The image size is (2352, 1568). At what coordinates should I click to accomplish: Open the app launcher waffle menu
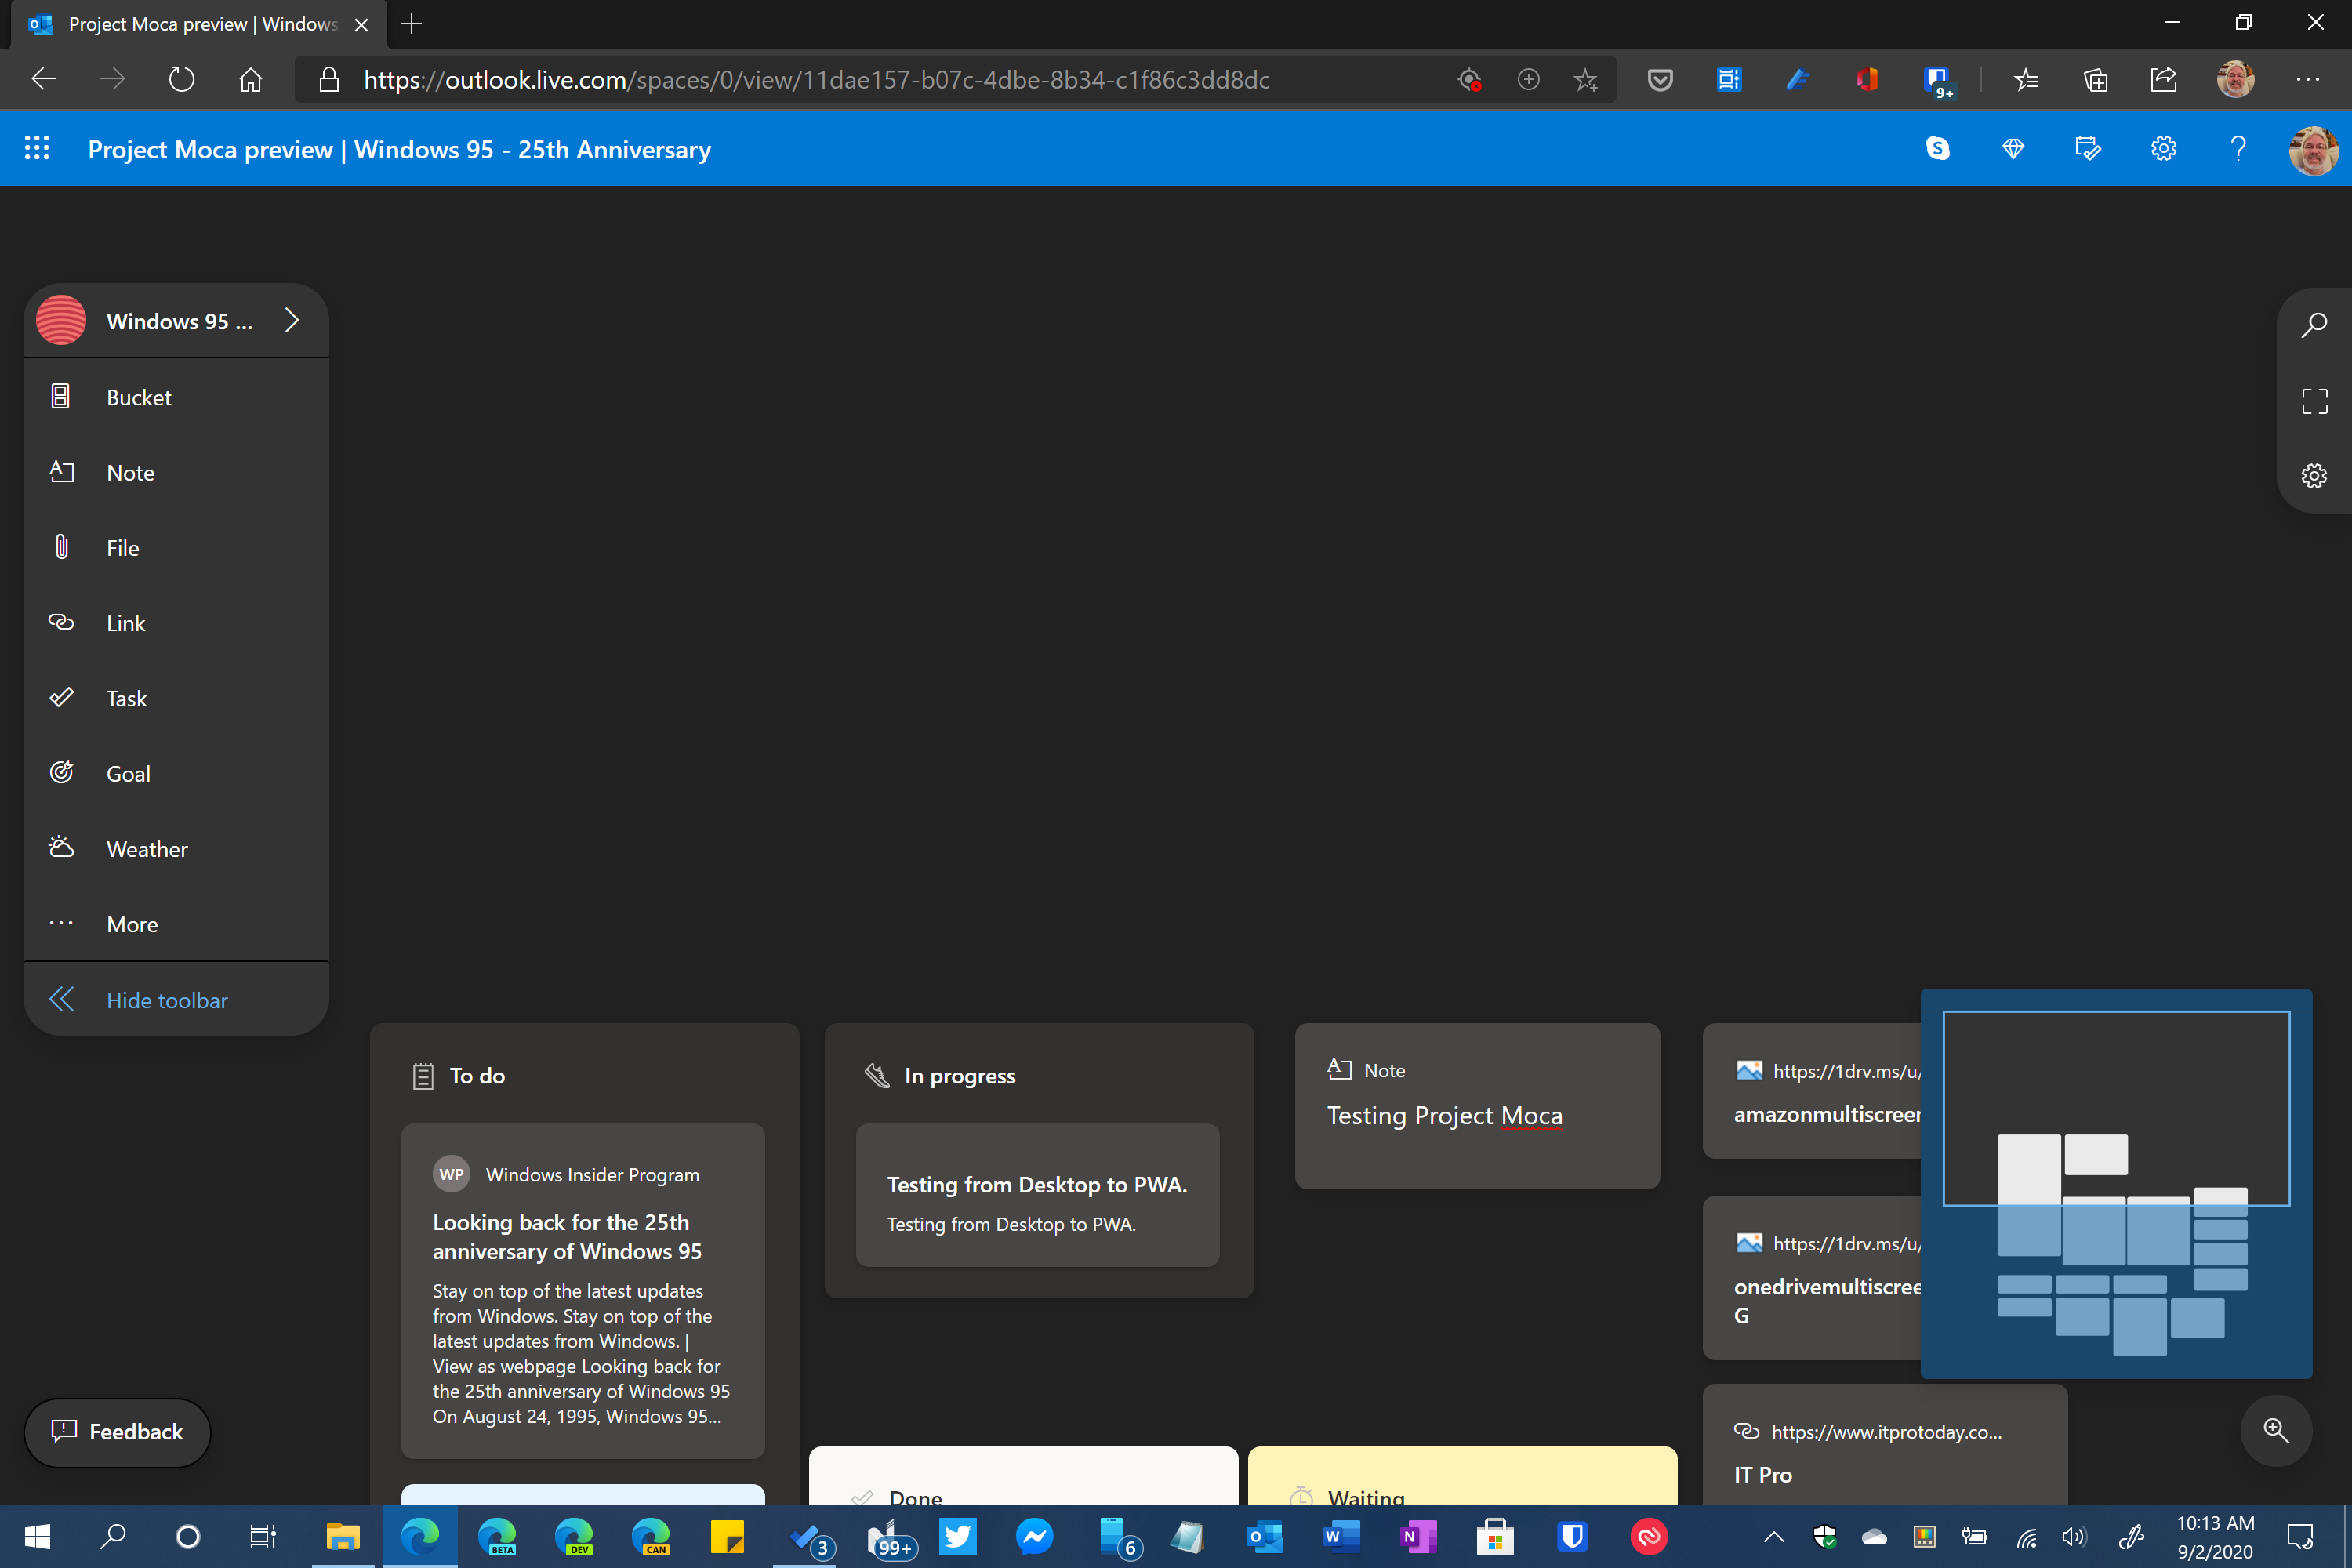[x=37, y=148]
